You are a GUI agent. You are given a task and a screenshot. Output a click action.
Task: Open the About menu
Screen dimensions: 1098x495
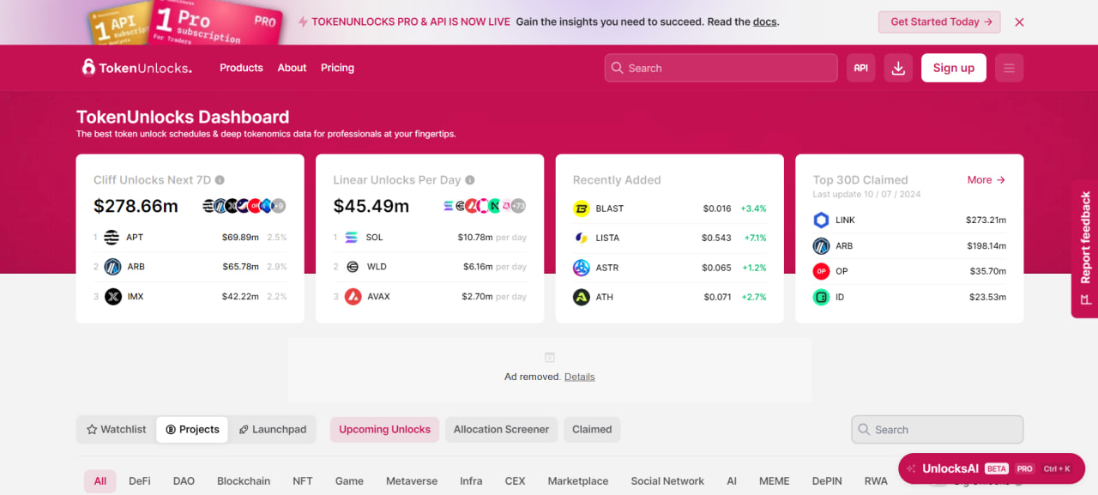point(292,68)
